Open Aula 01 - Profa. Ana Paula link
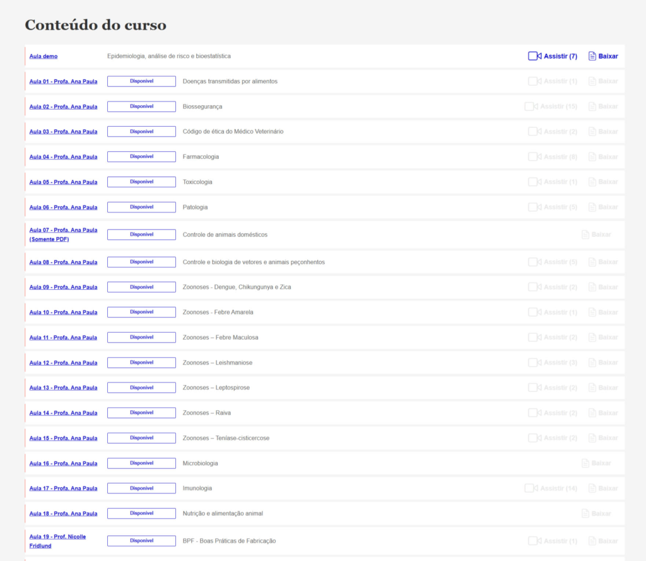Viewport: 646px width, 561px height. click(63, 81)
